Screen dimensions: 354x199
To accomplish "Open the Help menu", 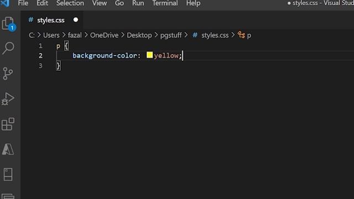I will tap(193, 3).
